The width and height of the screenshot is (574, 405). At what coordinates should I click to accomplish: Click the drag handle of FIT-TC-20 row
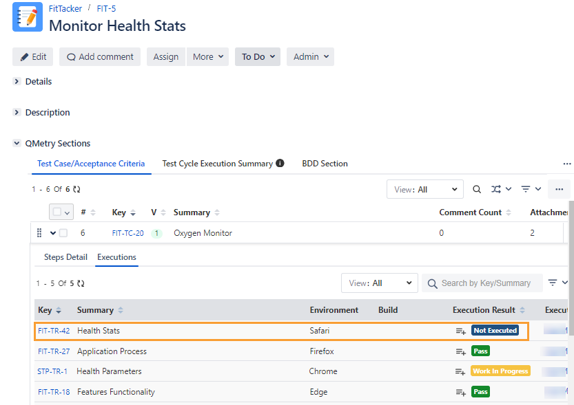point(39,233)
